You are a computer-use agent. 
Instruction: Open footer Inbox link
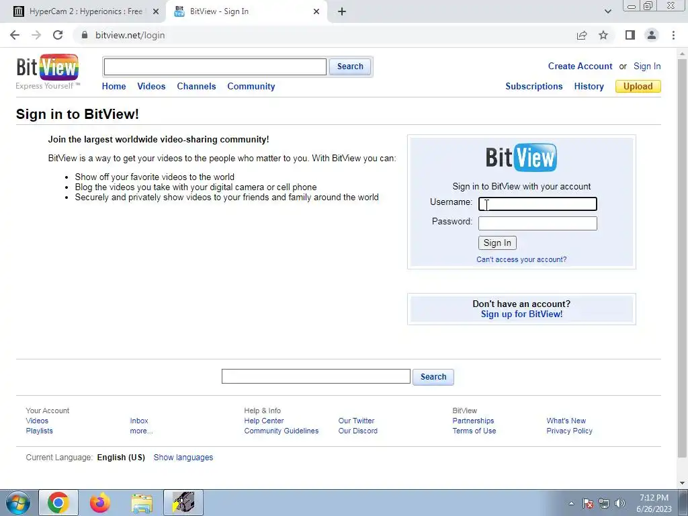pos(138,421)
